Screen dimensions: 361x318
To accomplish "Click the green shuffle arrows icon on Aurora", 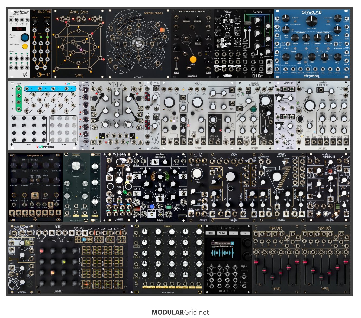I will (x=246, y=27).
